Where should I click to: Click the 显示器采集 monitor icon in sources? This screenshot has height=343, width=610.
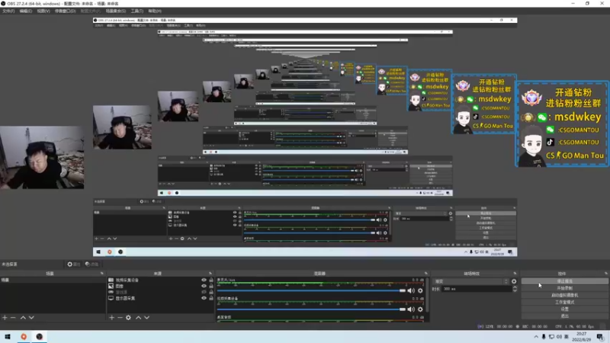point(111,298)
